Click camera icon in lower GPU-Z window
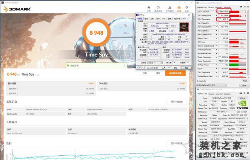This screenshot has height=160, width=250. tap(241, 93)
